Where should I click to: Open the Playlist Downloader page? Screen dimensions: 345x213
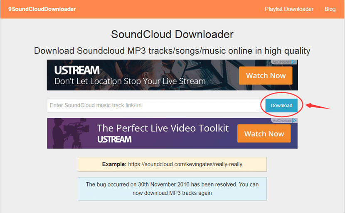(289, 9)
